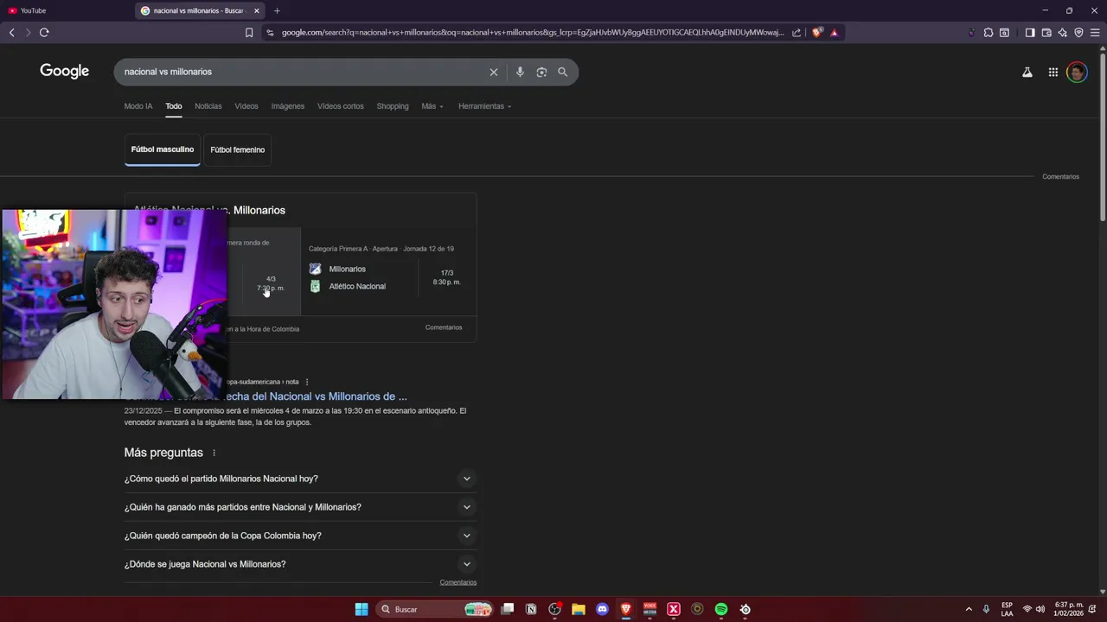Open the Brave VPN shield icon
The height and width of the screenshot is (622, 1107).
[1078, 33]
